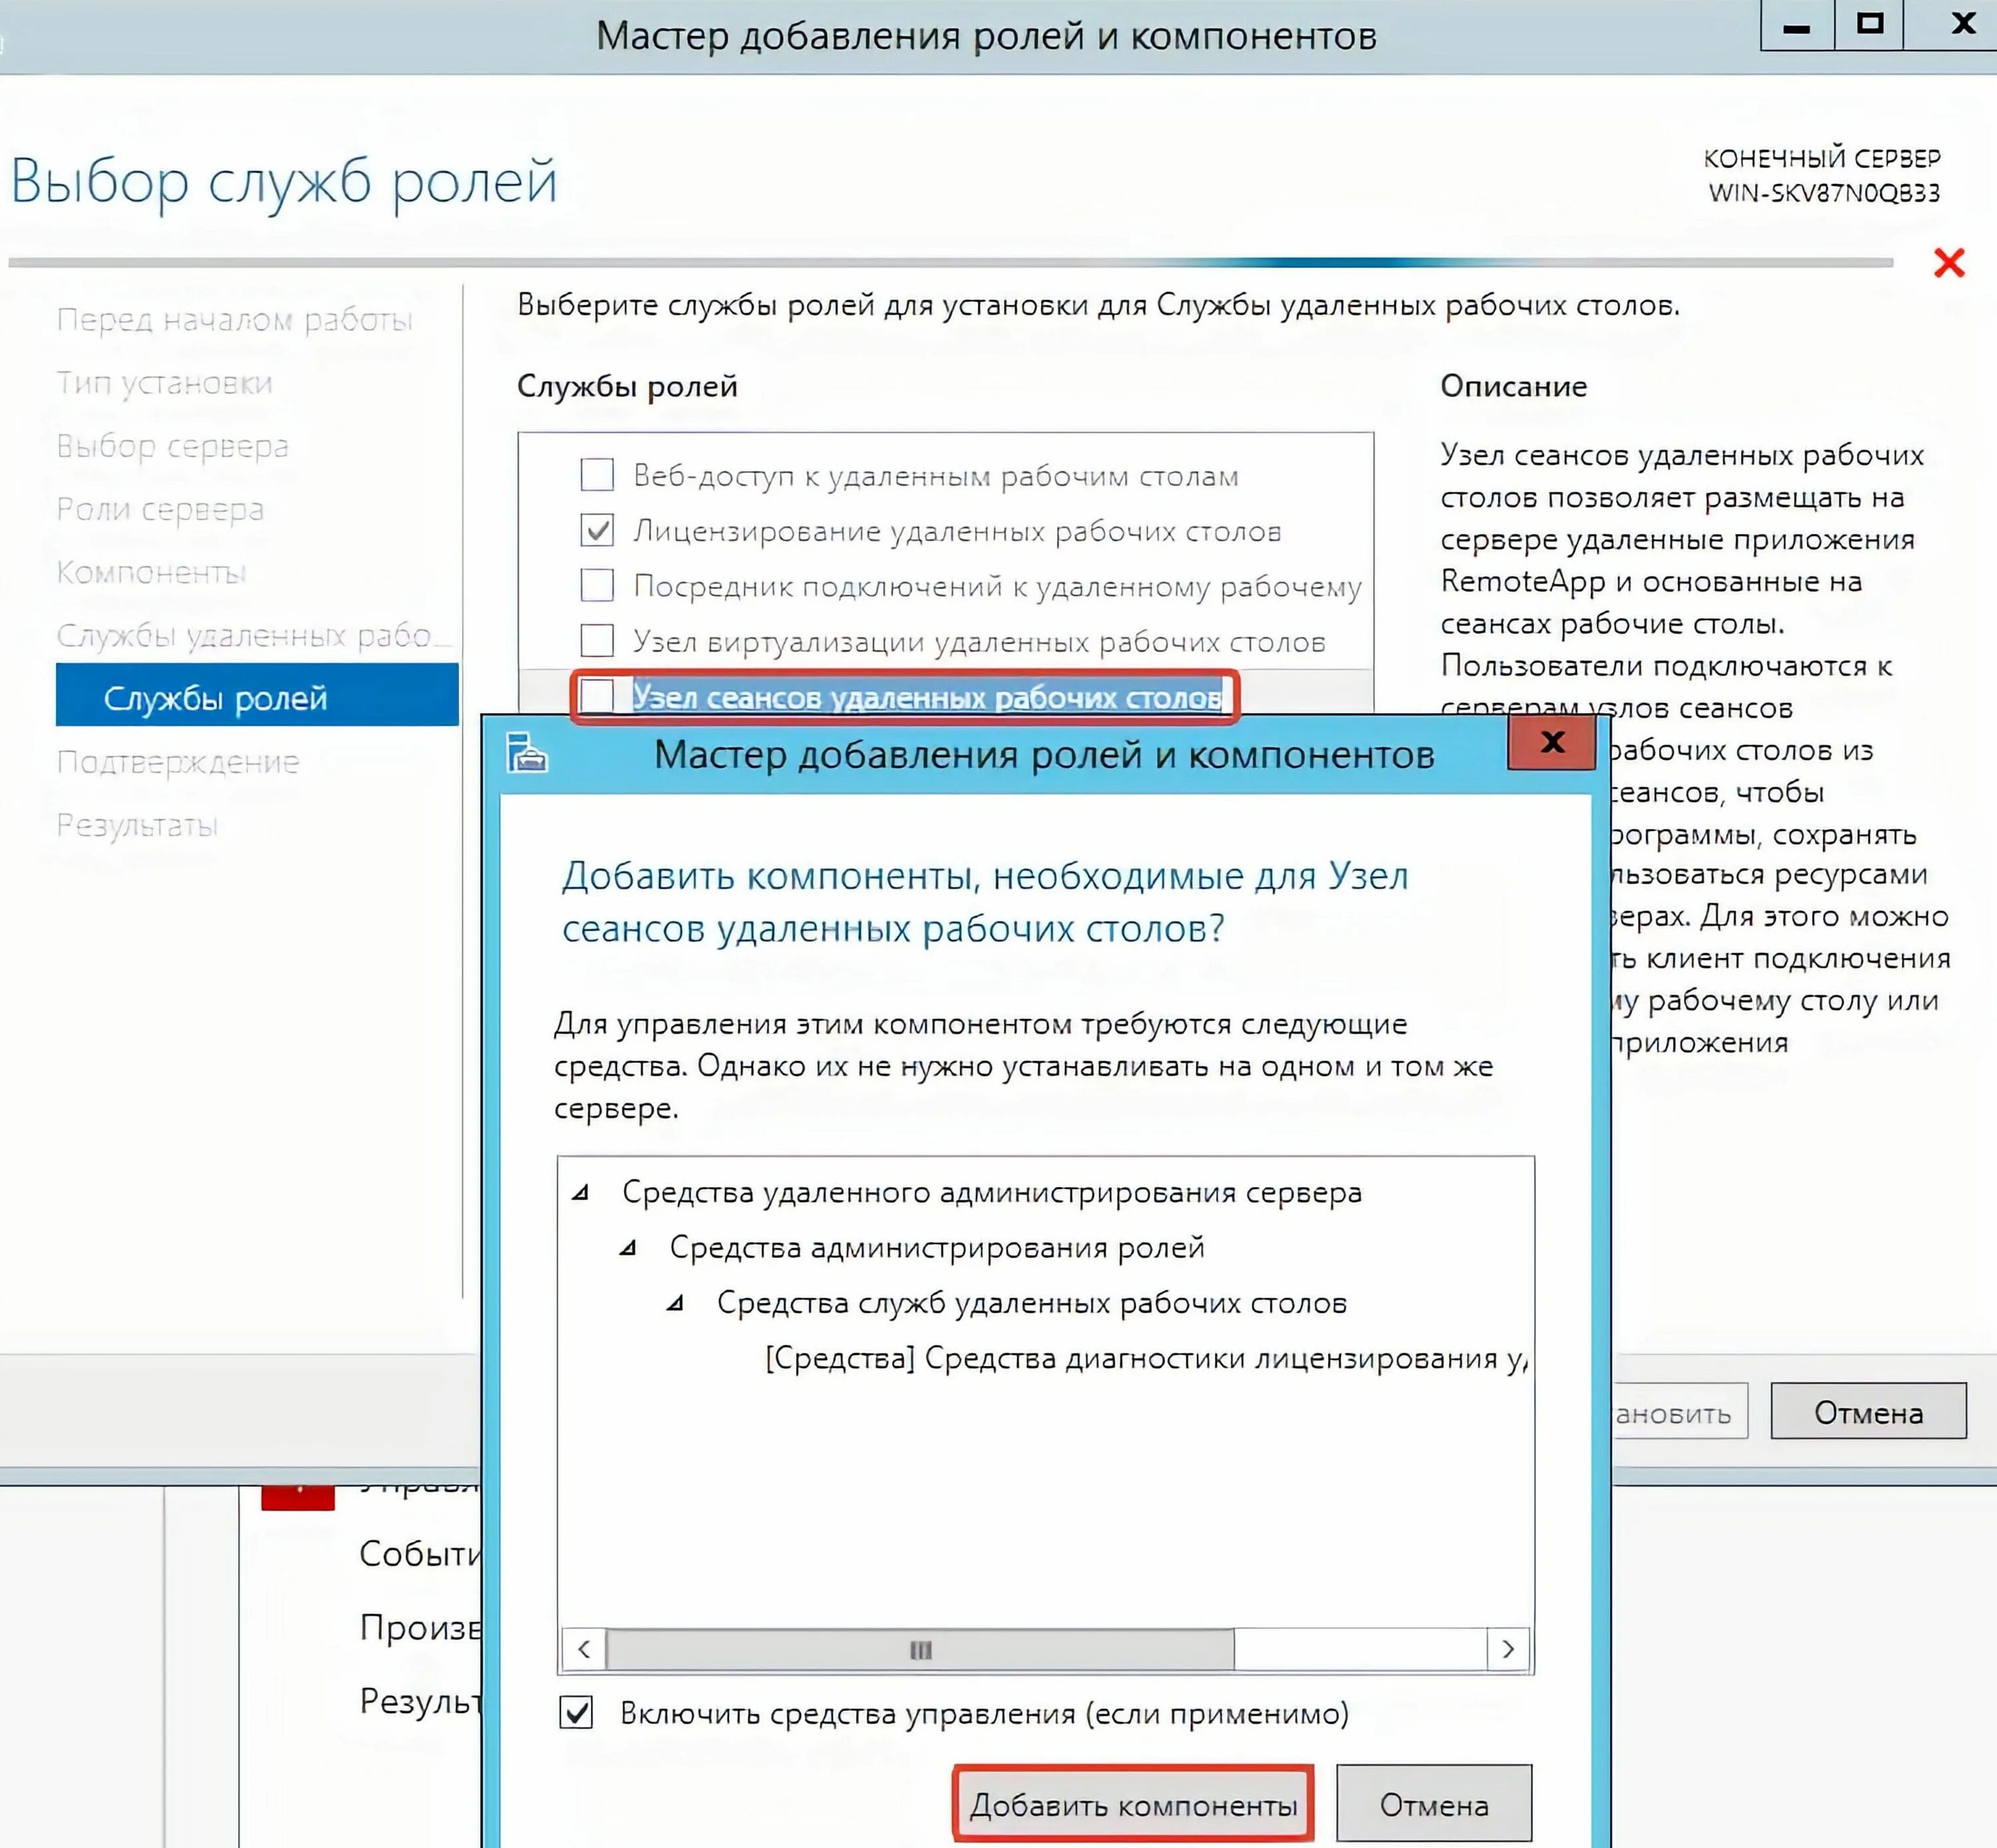The width and height of the screenshot is (1997, 1848).
Task: Click the horizontal scrollbar thumb
Action: [x=920, y=1649]
